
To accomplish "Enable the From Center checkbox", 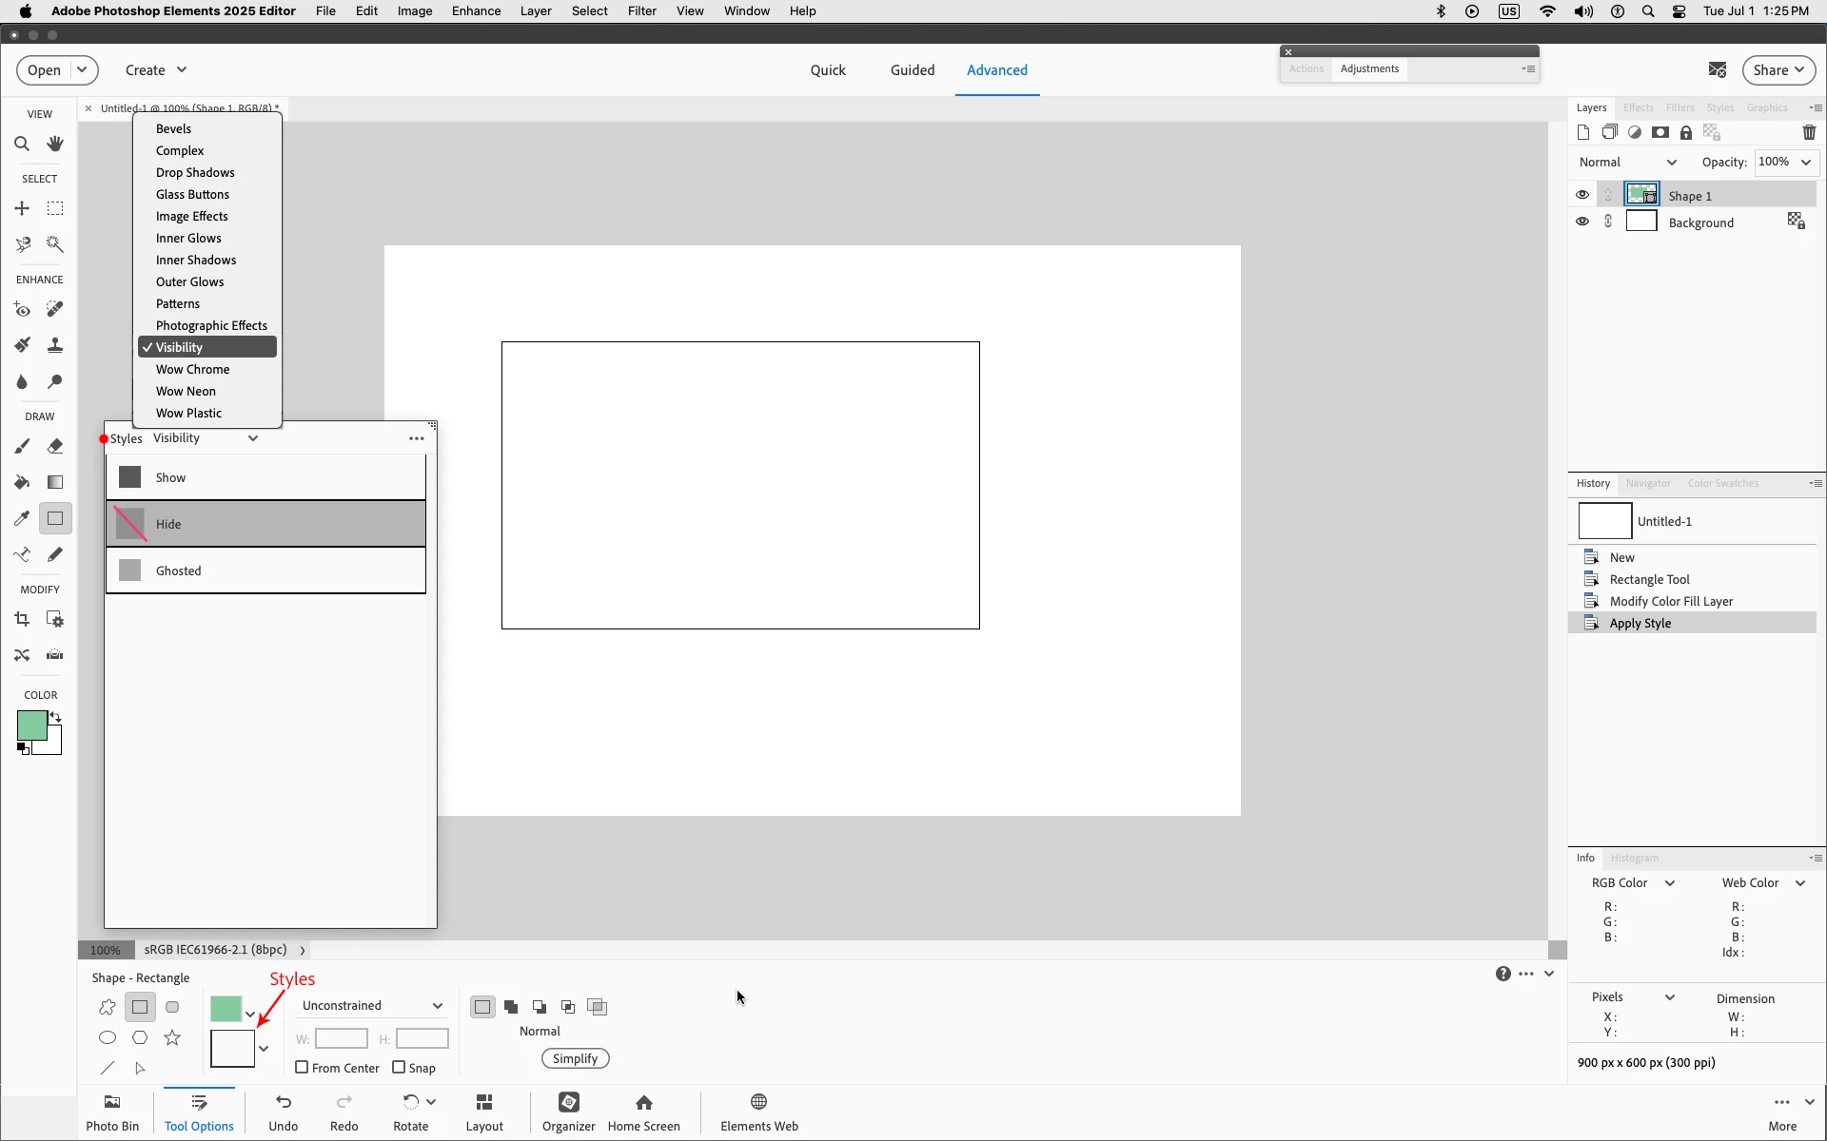I will click(302, 1068).
